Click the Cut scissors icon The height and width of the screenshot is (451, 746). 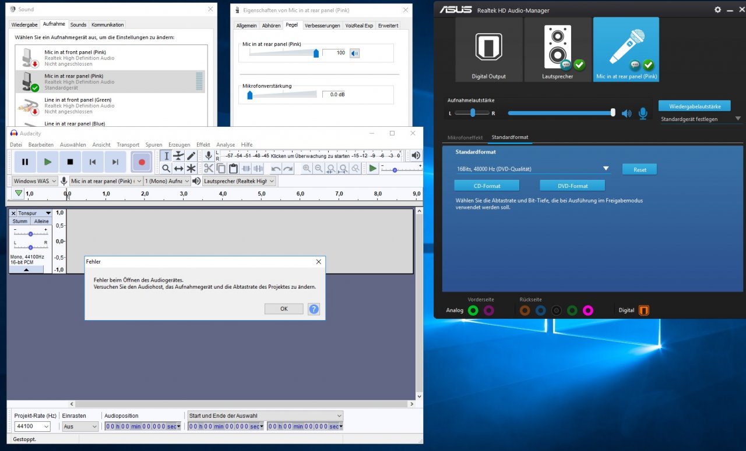point(209,168)
